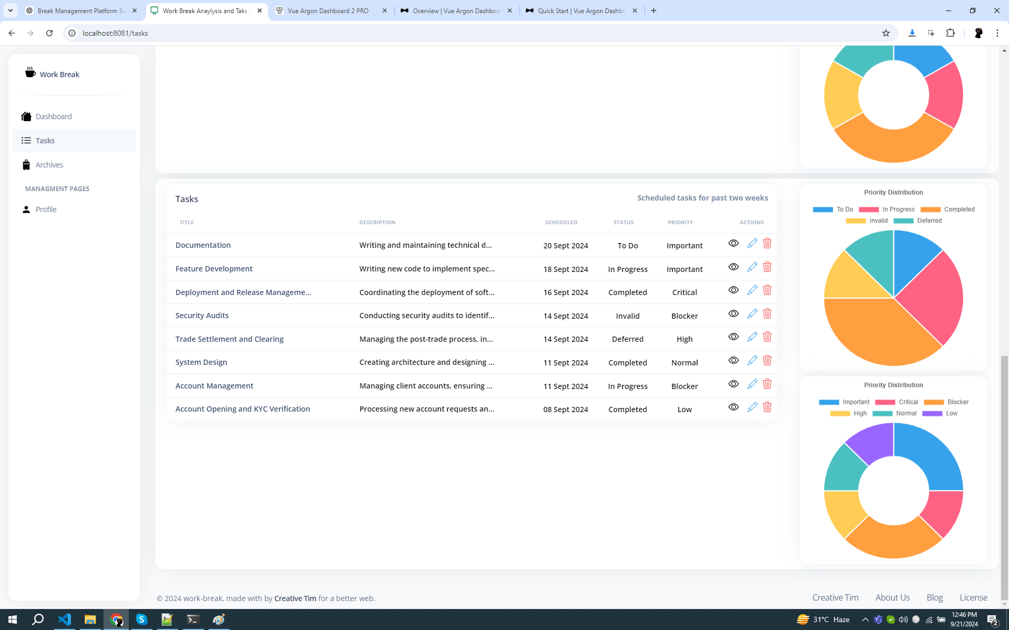
Task: Open the Blog footer link
Action: (934, 597)
